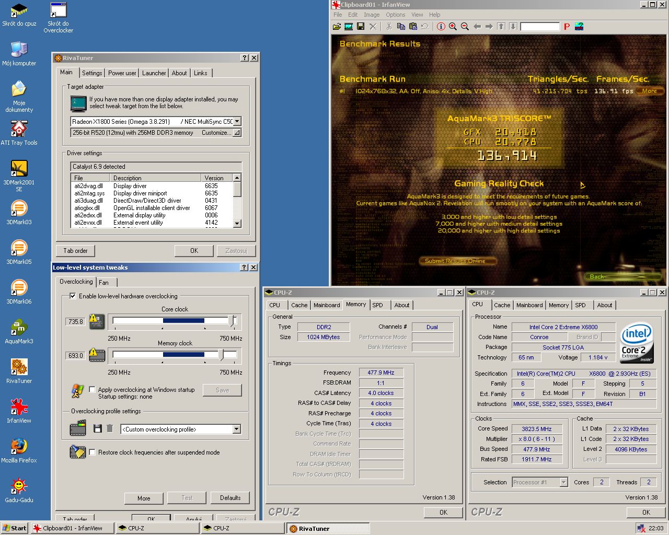This screenshot has width=669, height=535.
Task: Open the Mainboard tab in CPU-Z processor window
Action: (x=529, y=305)
